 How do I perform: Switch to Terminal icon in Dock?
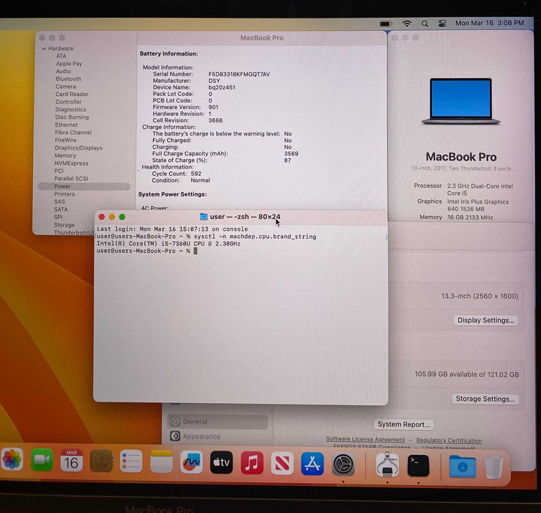tap(418, 465)
